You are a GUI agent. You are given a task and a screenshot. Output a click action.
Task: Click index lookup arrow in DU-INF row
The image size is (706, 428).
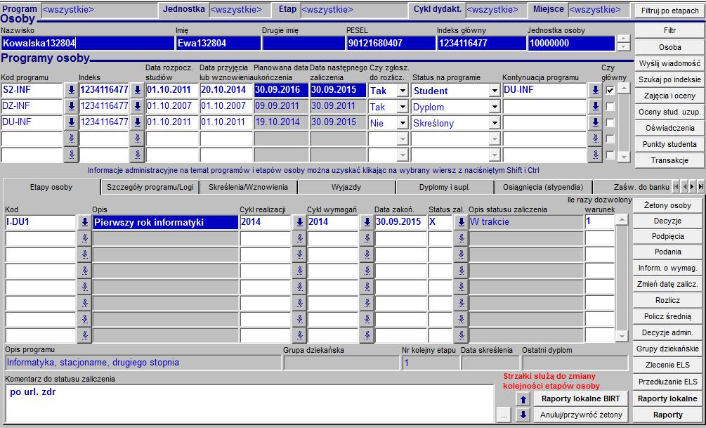coord(137,122)
